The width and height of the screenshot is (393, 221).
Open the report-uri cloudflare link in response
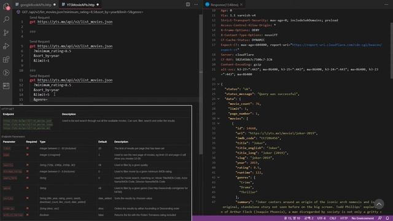337,45
